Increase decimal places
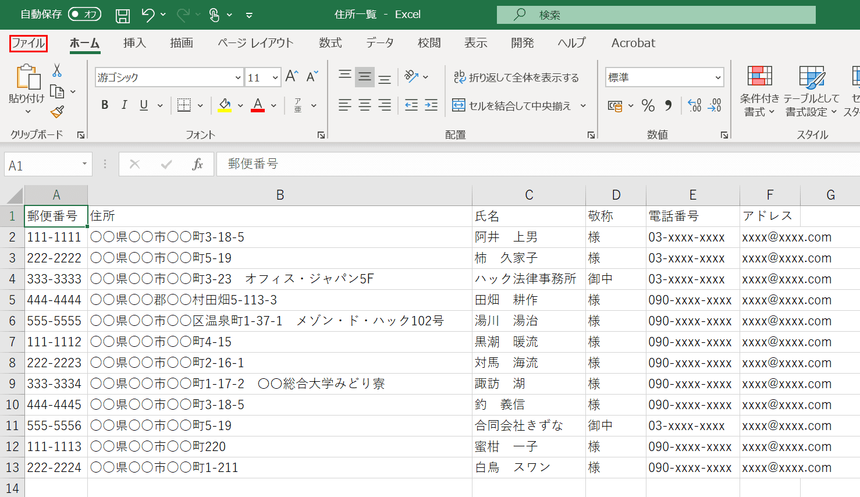Screen dimensions: 860x497 [x=695, y=105]
